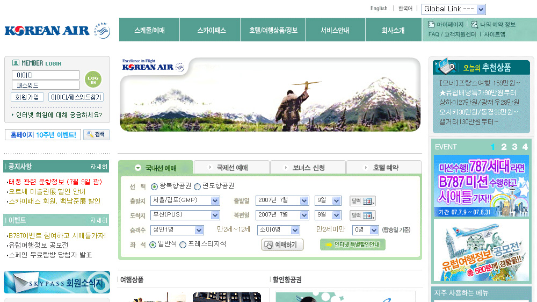This screenshot has width=537, height=302.
Task: Open the 서비스안내 menu
Action: pyautogui.click(x=335, y=30)
